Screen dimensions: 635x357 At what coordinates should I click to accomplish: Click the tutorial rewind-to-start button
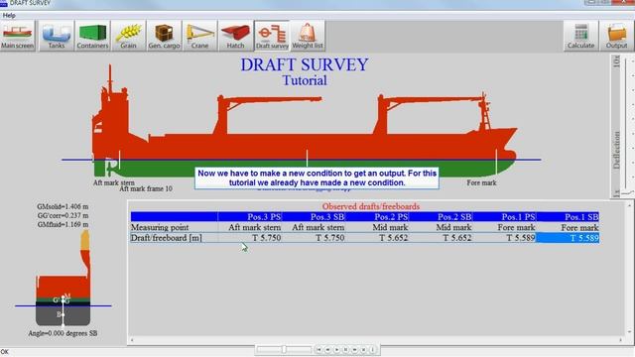[x=318, y=349]
